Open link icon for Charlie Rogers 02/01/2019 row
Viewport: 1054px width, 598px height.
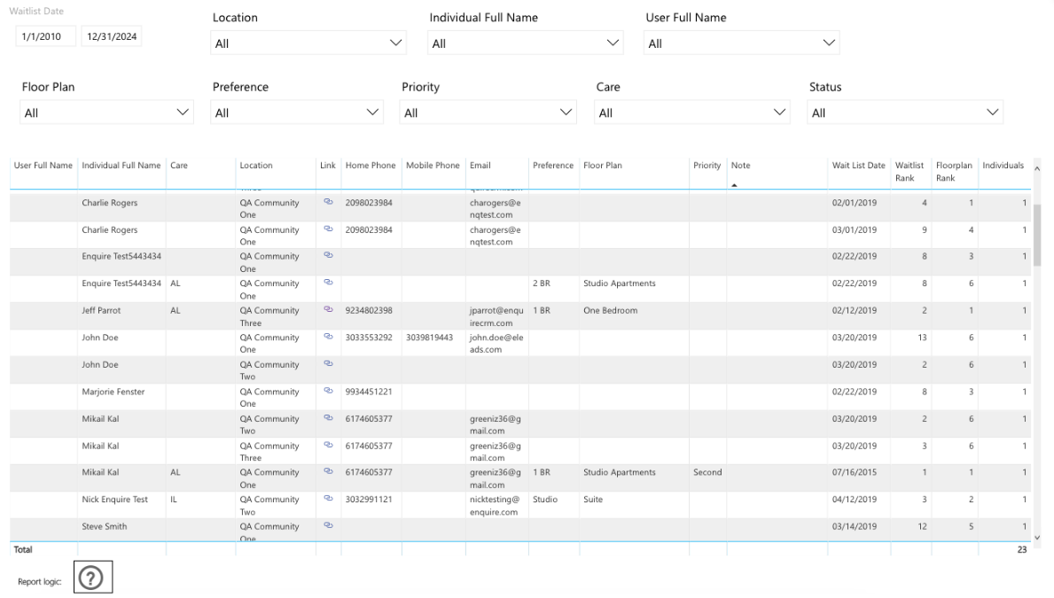click(x=328, y=202)
